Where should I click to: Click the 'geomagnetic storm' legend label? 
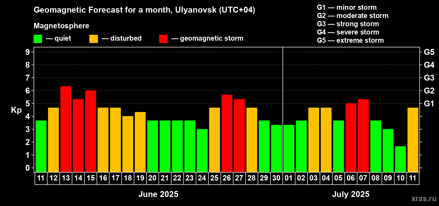212,38
